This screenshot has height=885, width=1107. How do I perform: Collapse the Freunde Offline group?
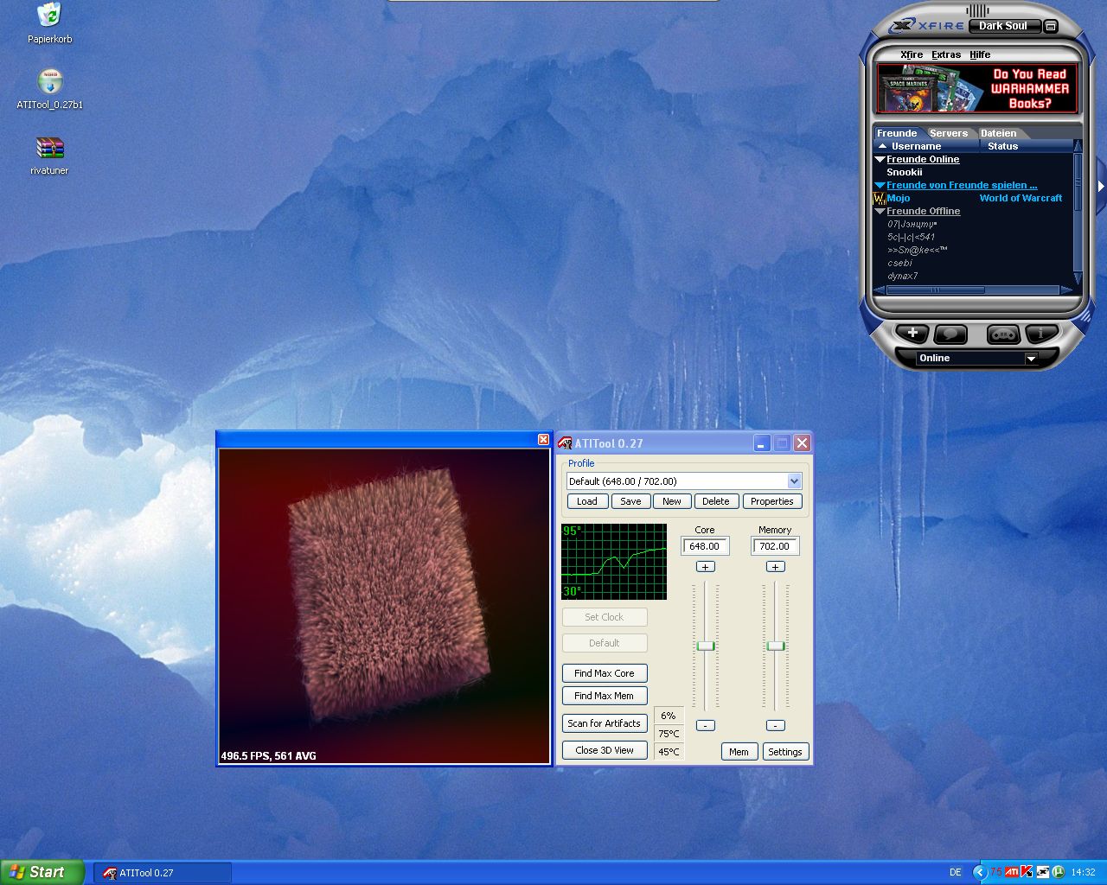(880, 212)
